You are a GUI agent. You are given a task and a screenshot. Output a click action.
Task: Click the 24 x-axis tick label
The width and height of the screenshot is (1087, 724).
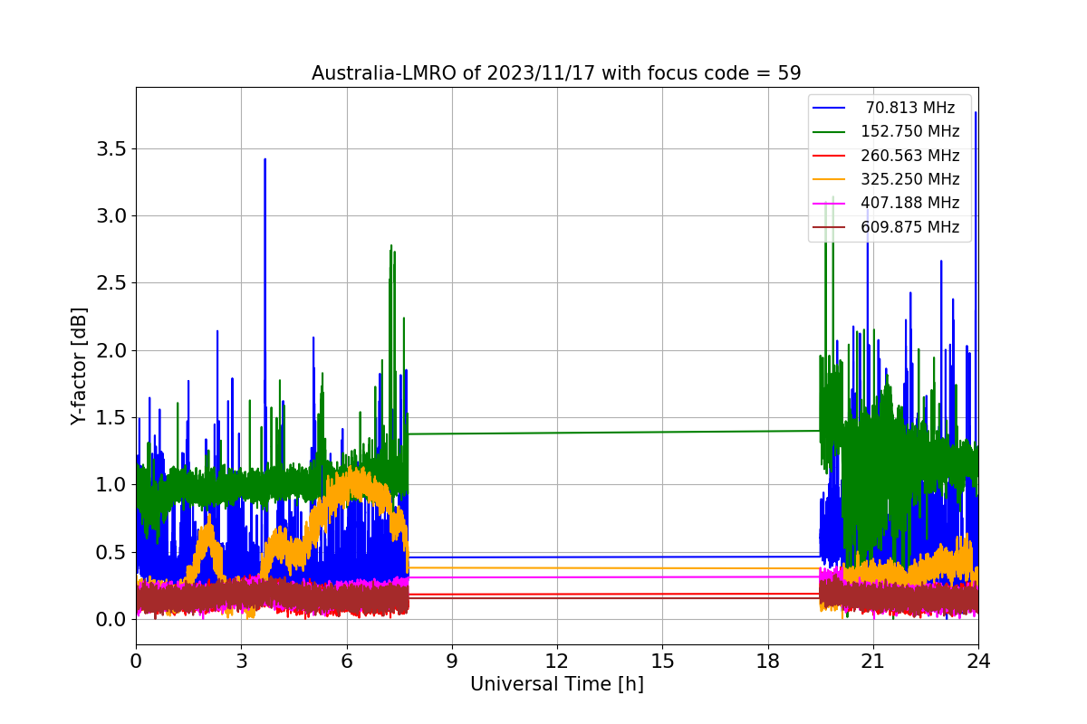978,662
